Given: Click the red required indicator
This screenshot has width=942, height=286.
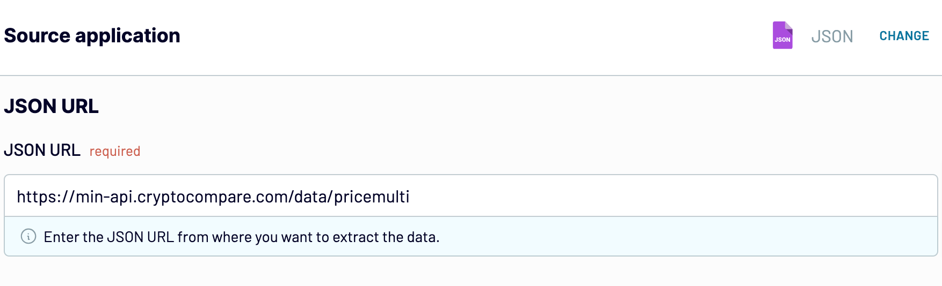Looking at the screenshot, I should pyautogui.click(x=115, y=152).
